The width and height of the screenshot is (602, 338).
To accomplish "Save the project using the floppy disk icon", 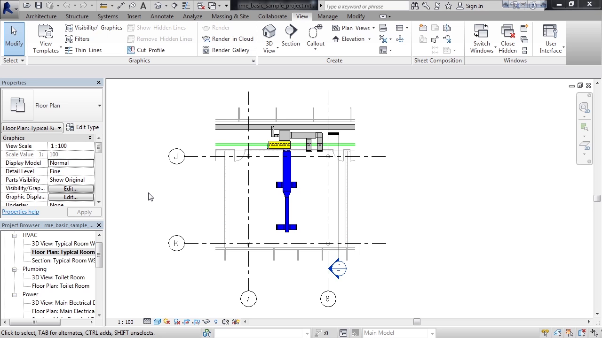I will click(39, 6).
